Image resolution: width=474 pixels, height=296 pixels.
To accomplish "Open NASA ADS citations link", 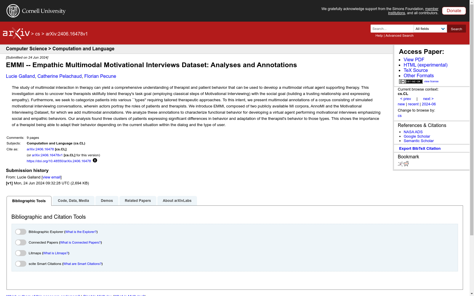I will click(413, 132).
